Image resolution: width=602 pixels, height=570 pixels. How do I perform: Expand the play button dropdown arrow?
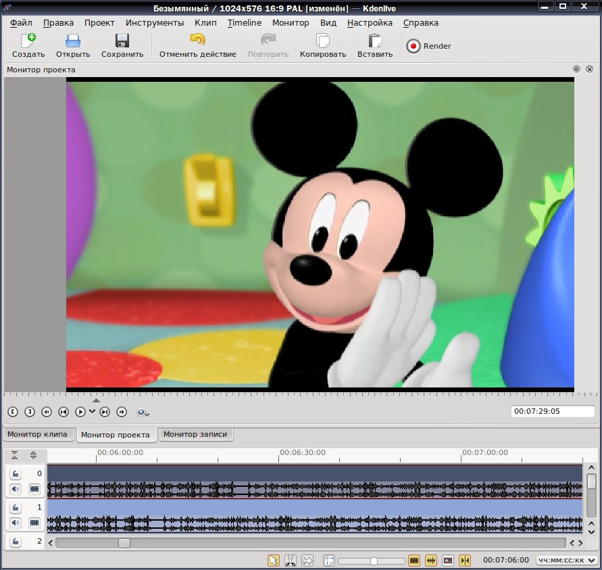(92, 411)
